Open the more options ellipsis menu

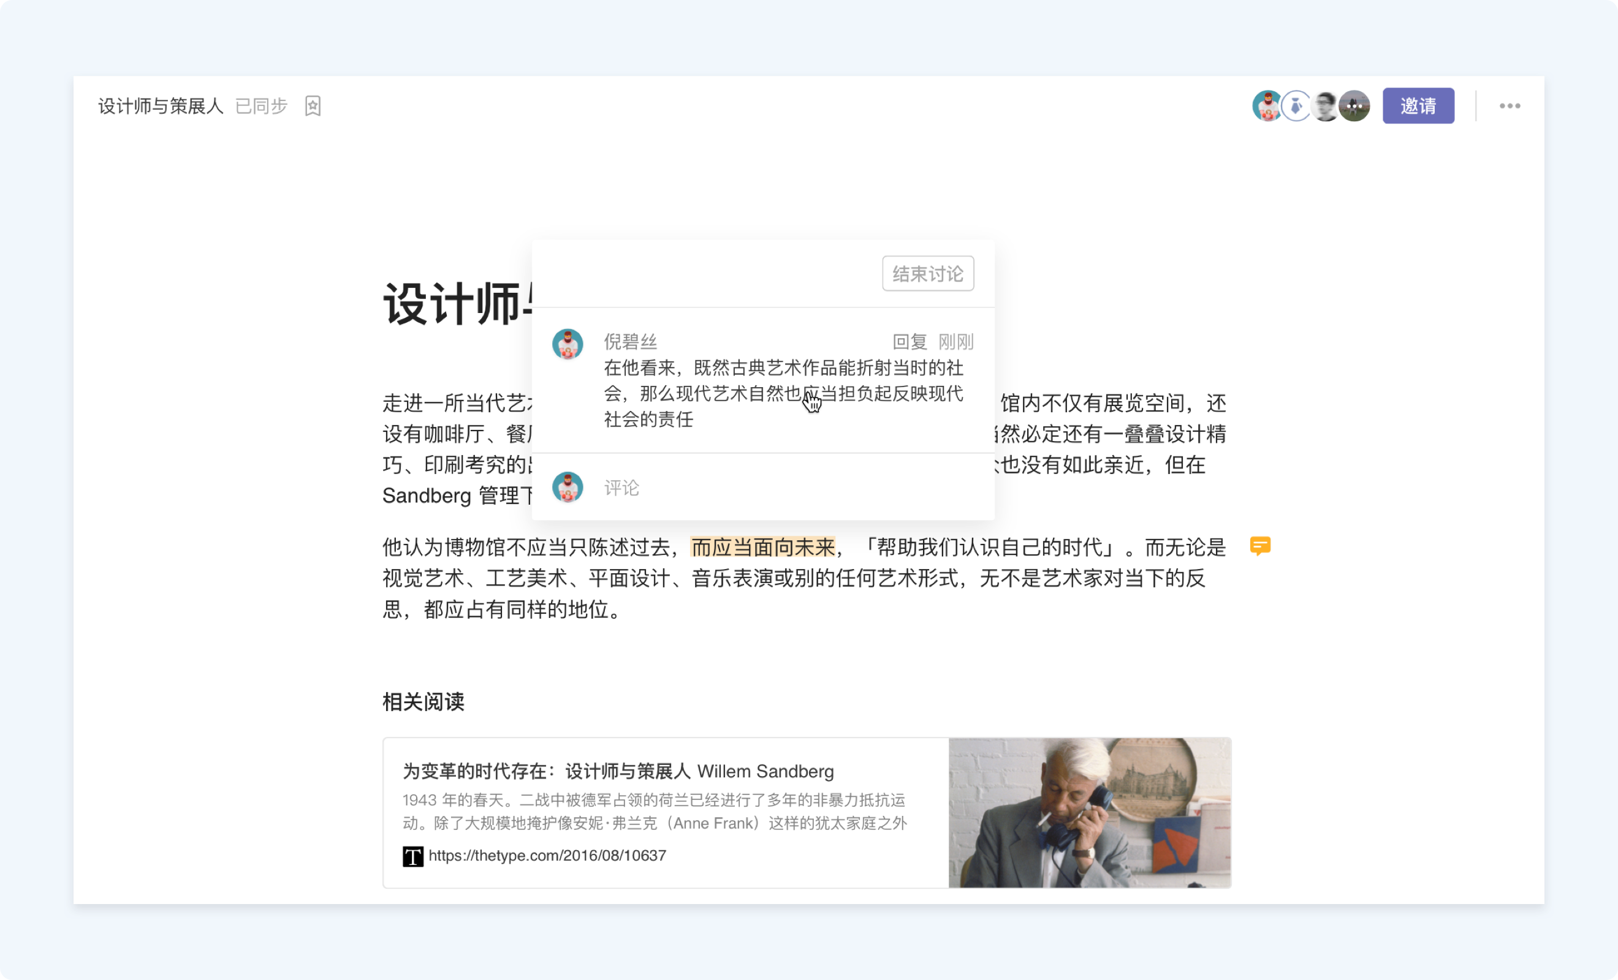(x=1510, y=106)
